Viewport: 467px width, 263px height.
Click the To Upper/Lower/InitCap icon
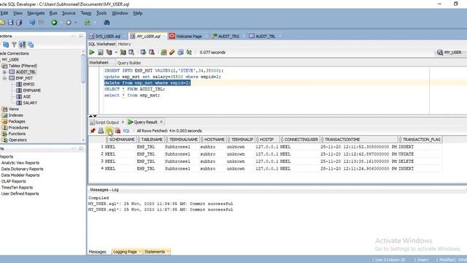tap(189, 53)
